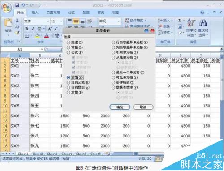Toggle Underline formatting
This screenshot has height=171, width=224.
coord(39,29)
